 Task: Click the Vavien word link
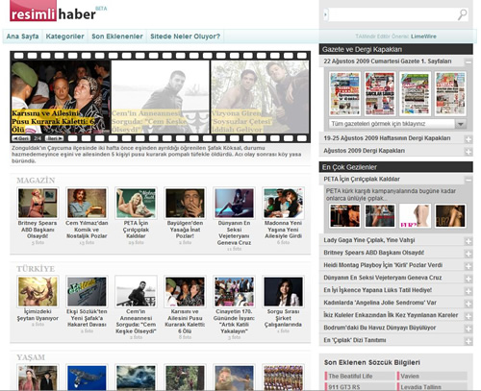(x=410, y=376)
